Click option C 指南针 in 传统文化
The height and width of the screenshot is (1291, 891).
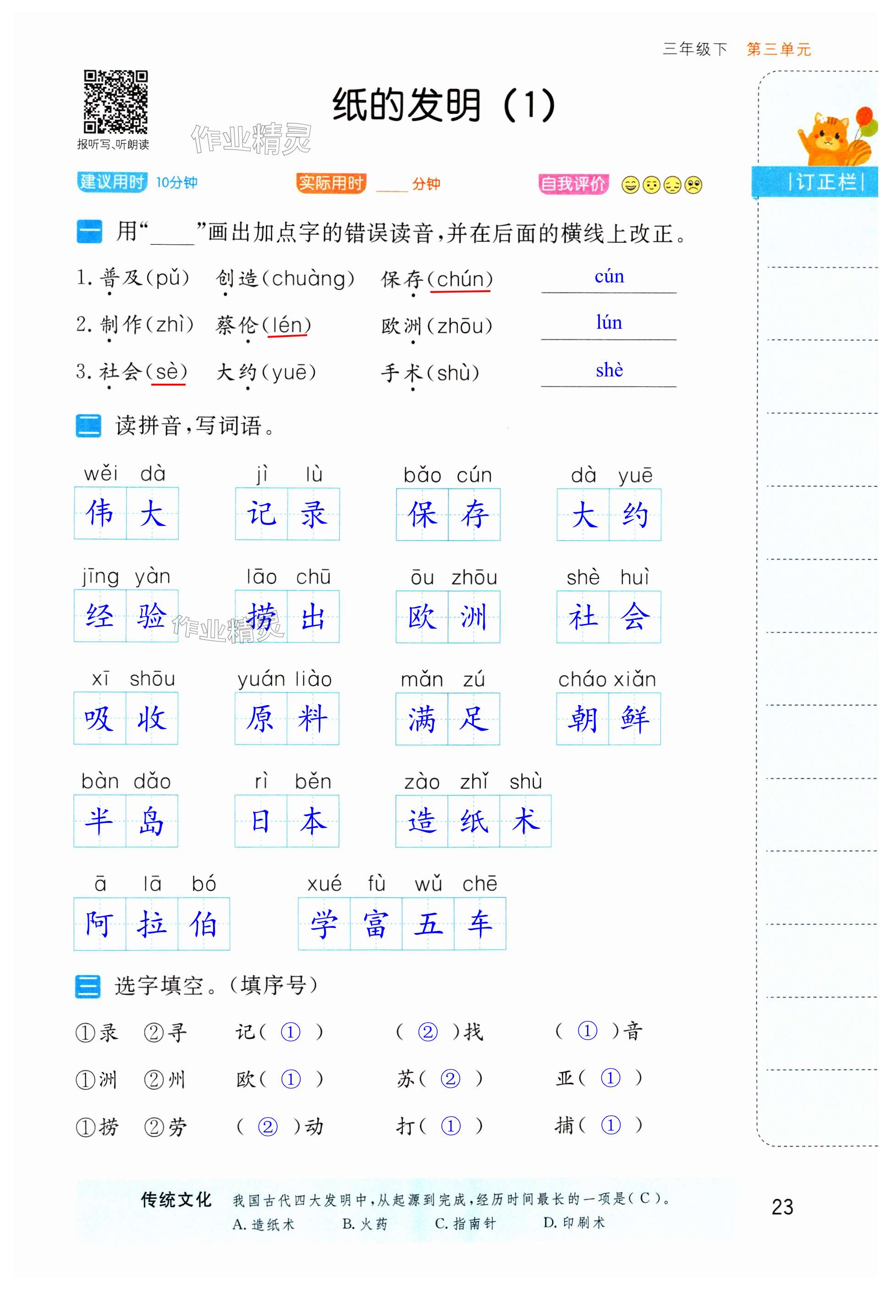tap(466, 1224)
